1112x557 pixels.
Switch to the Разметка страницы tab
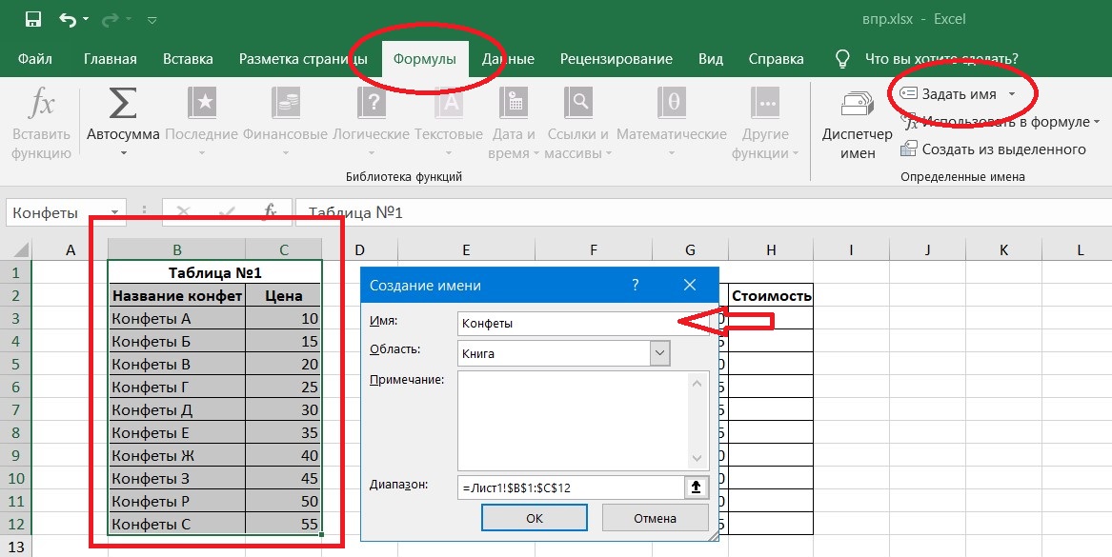point(303,59)
